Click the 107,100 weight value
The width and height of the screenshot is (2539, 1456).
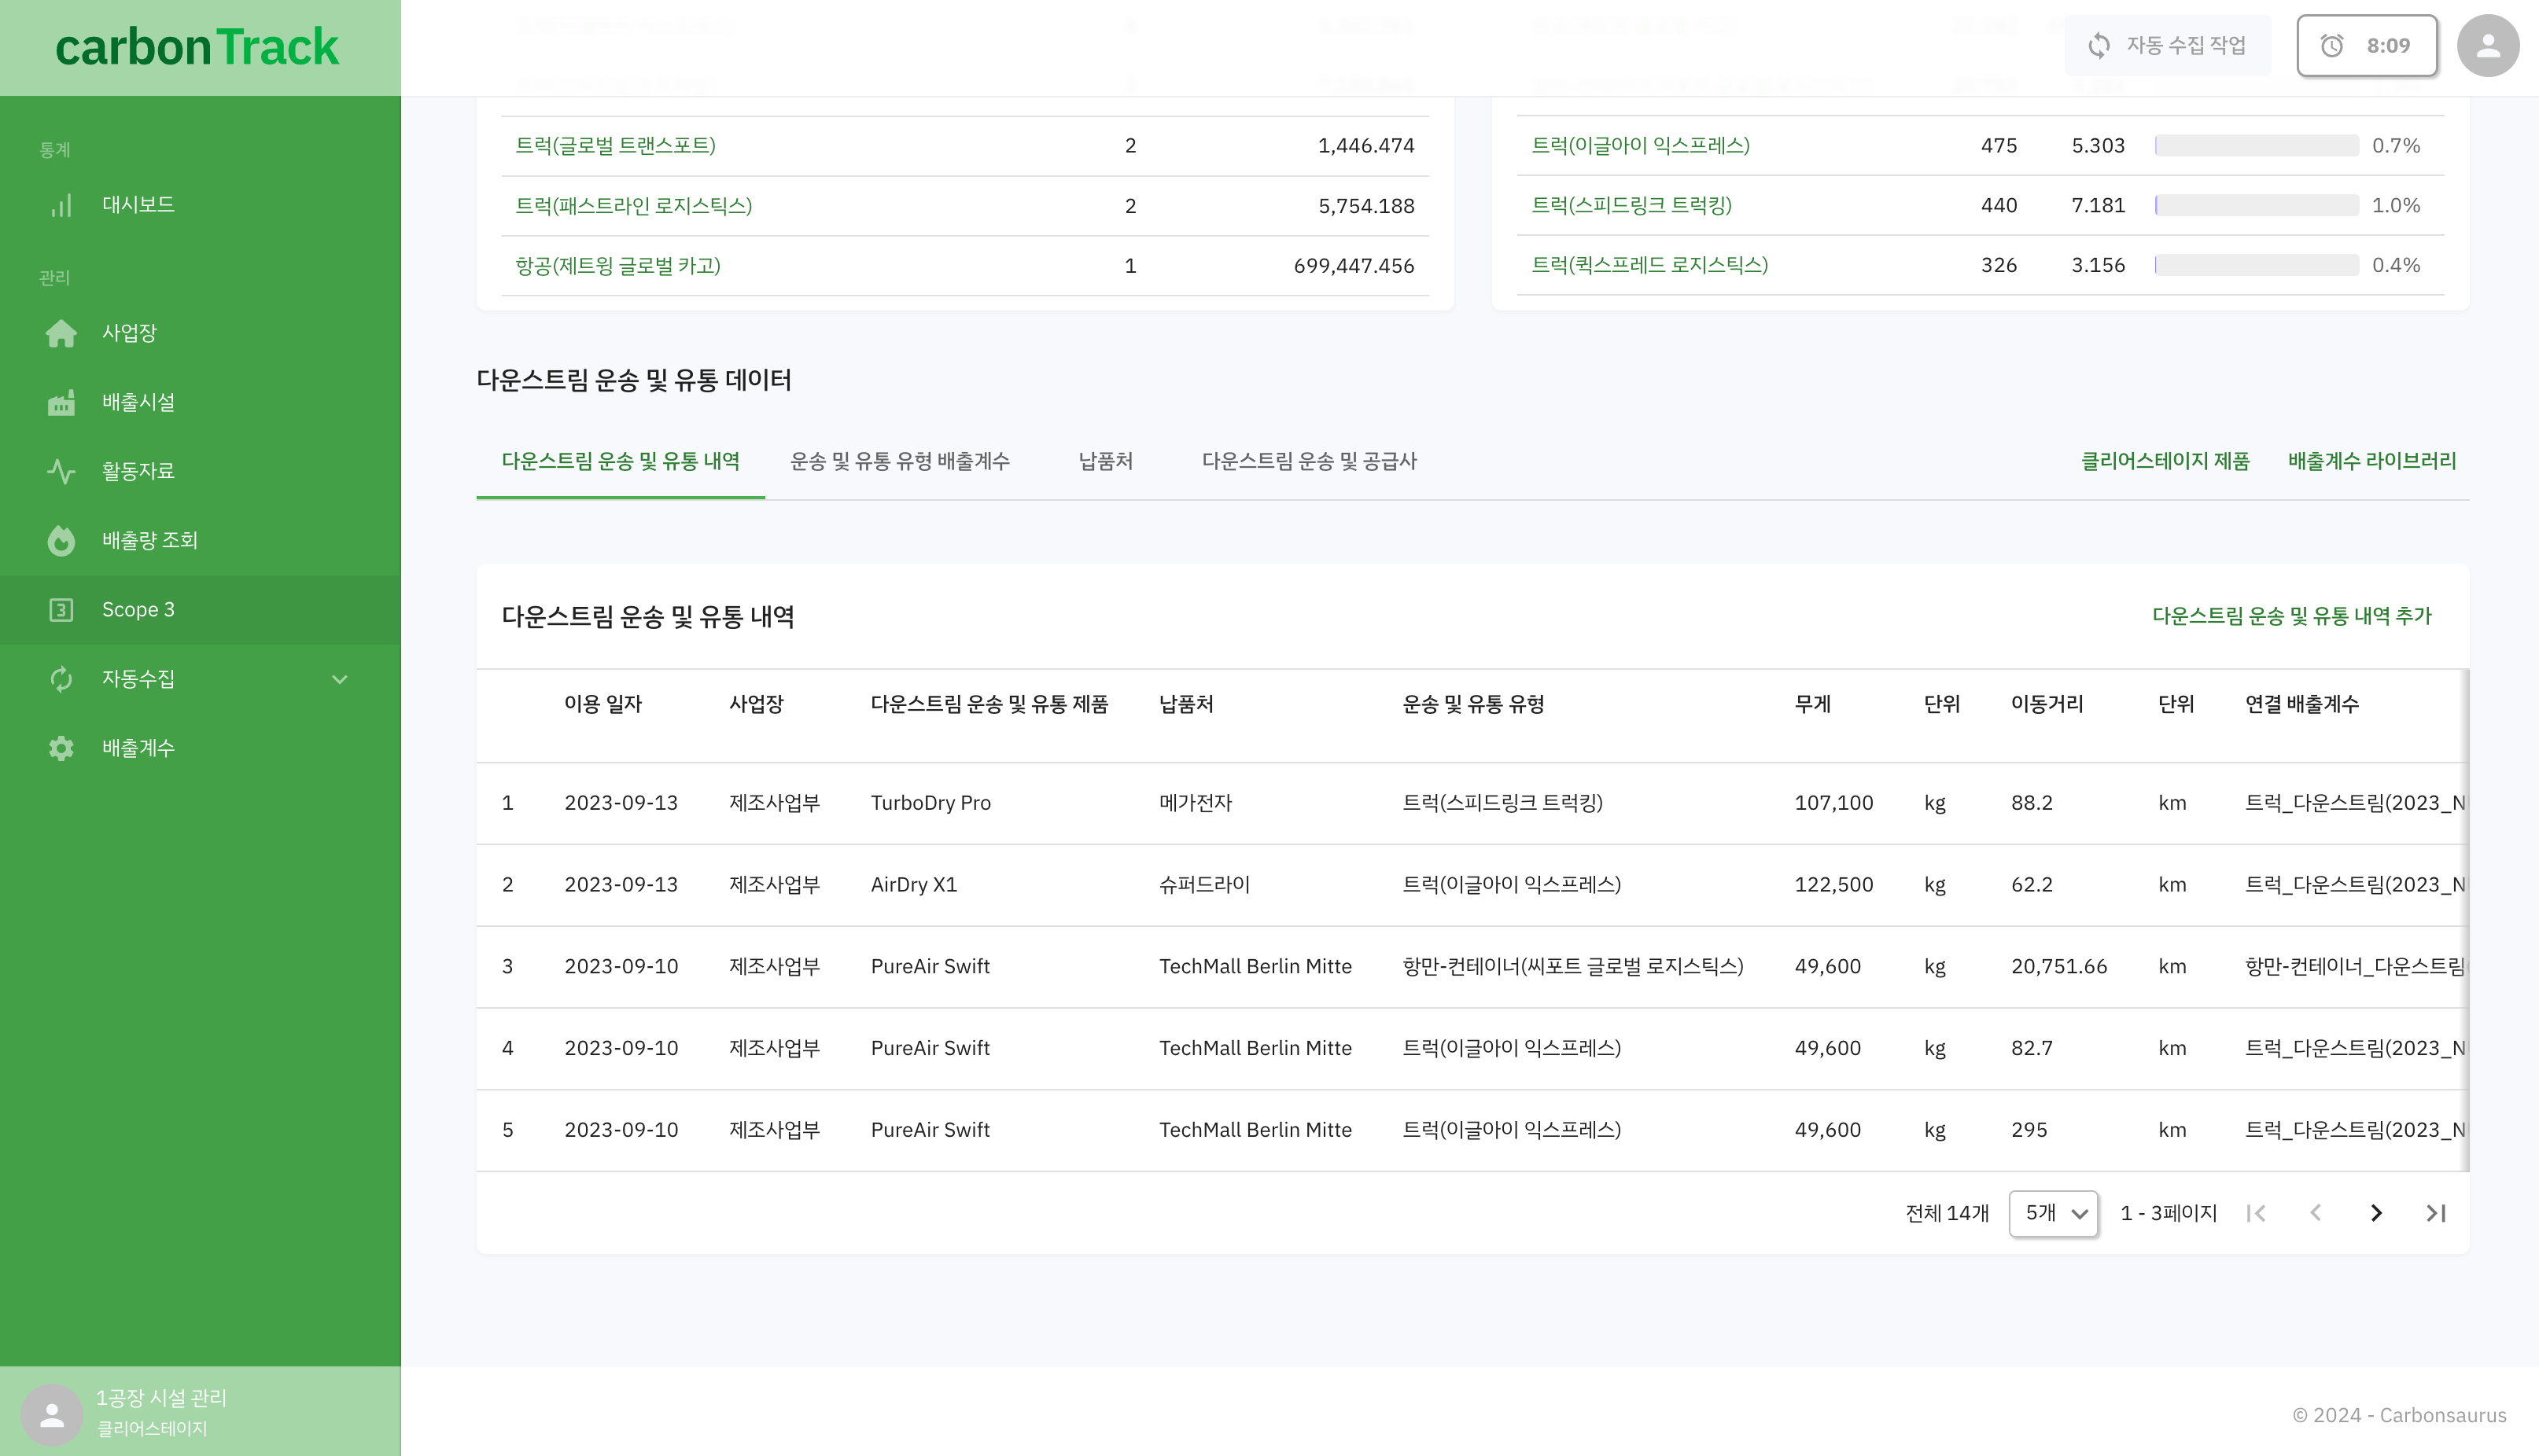point(1833,803)
